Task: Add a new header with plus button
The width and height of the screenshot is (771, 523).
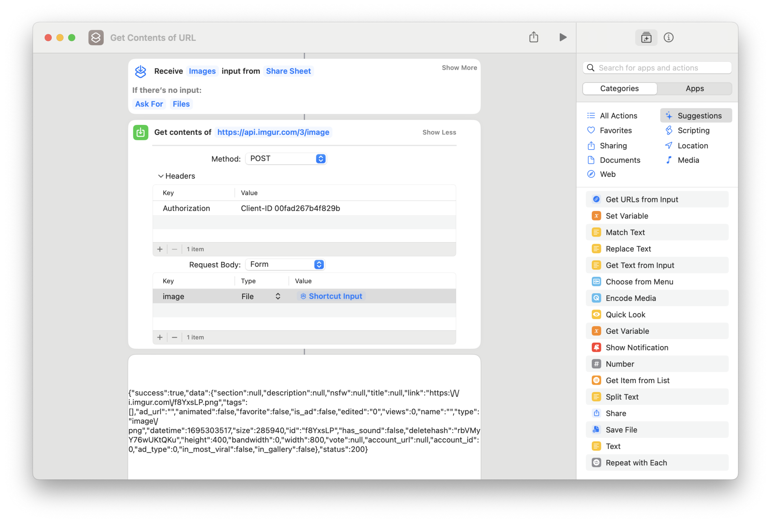Action: (x=160, y=249)
